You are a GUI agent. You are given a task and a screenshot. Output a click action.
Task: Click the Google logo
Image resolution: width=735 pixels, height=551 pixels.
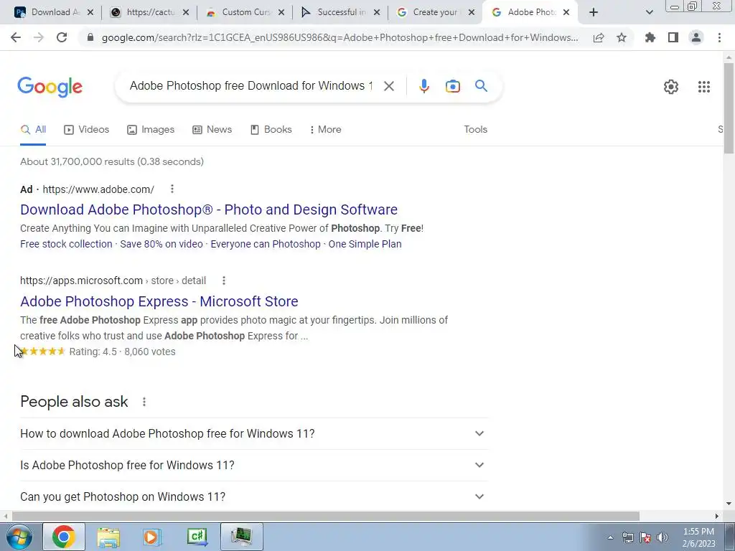(x=50, y=87)
